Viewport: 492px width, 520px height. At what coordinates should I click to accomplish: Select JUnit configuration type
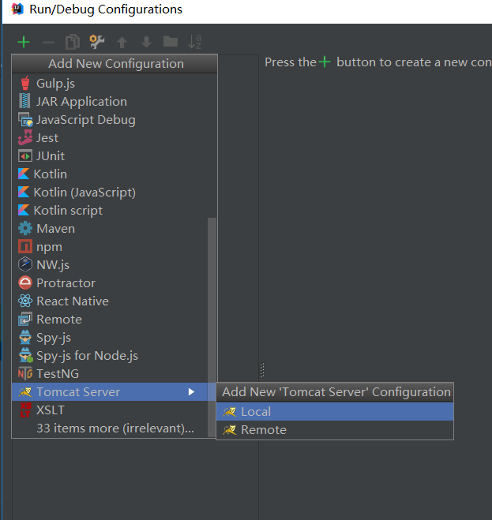click(x=110, y=156)
